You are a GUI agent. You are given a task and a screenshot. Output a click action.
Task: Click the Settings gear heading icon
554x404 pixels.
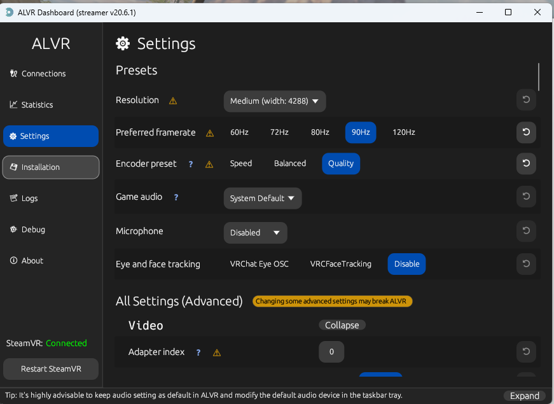123,44
